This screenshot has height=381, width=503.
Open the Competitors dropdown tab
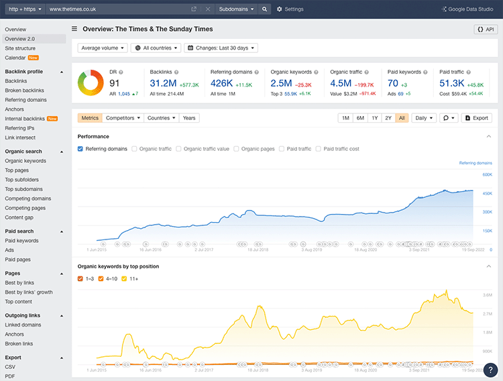tap(123, 118)
